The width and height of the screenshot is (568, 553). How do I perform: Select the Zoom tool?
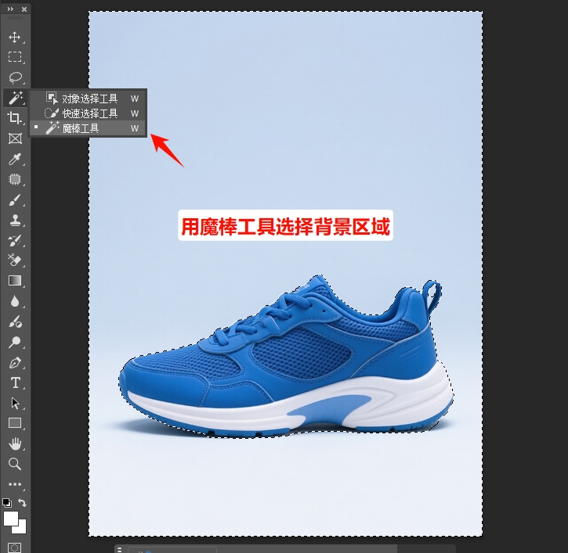(x=15, y=464)
